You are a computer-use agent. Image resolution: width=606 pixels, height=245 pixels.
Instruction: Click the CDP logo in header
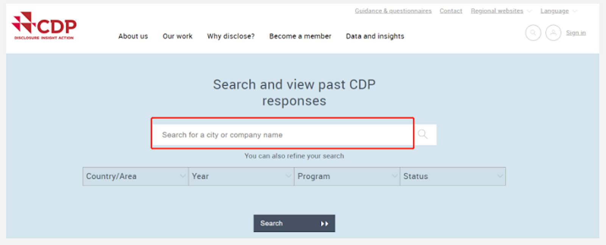click(44, 26)
